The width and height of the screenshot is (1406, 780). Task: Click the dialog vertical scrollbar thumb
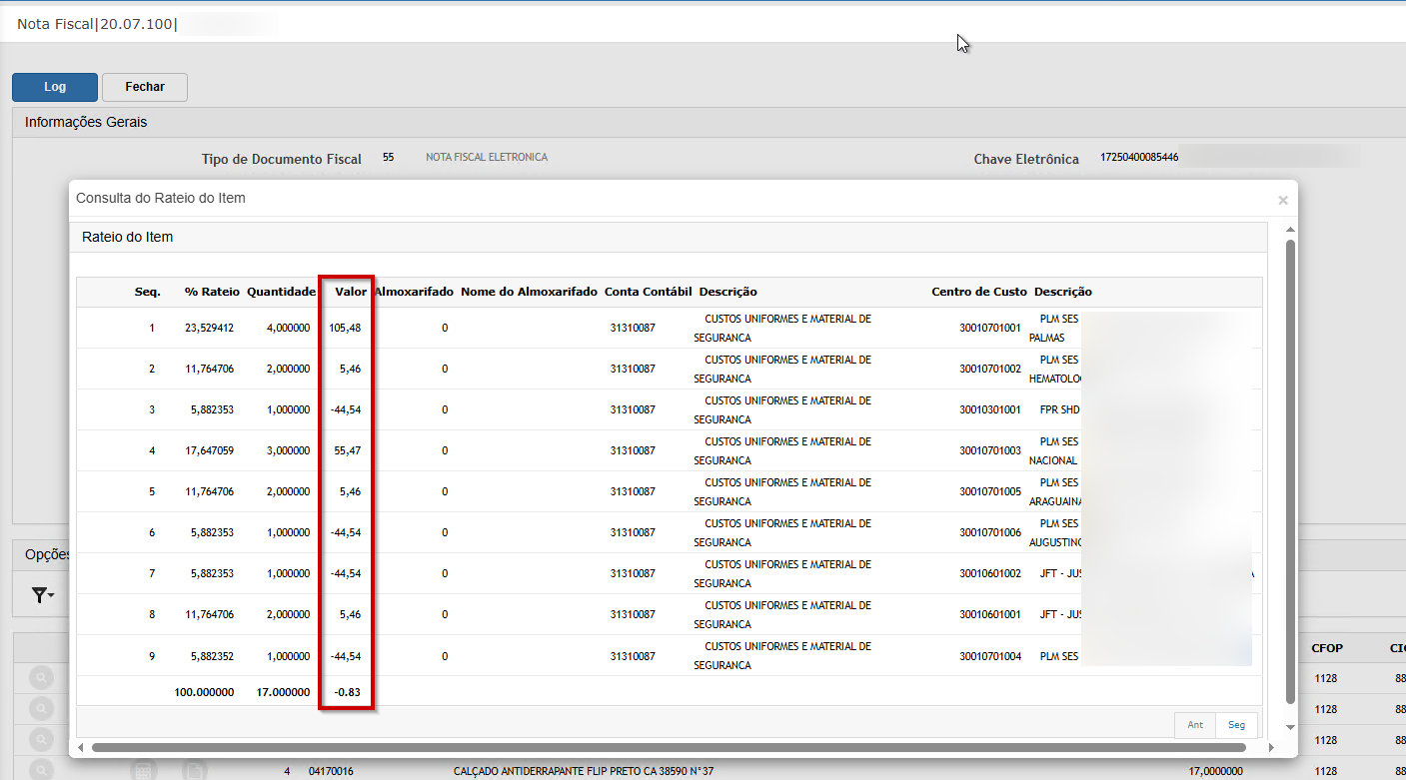tap(1289, 469)
